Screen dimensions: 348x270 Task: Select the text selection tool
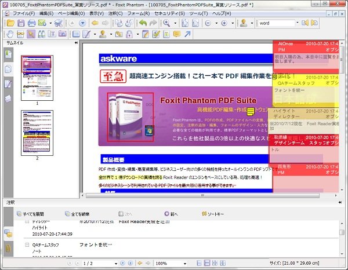tap(52, 34)
